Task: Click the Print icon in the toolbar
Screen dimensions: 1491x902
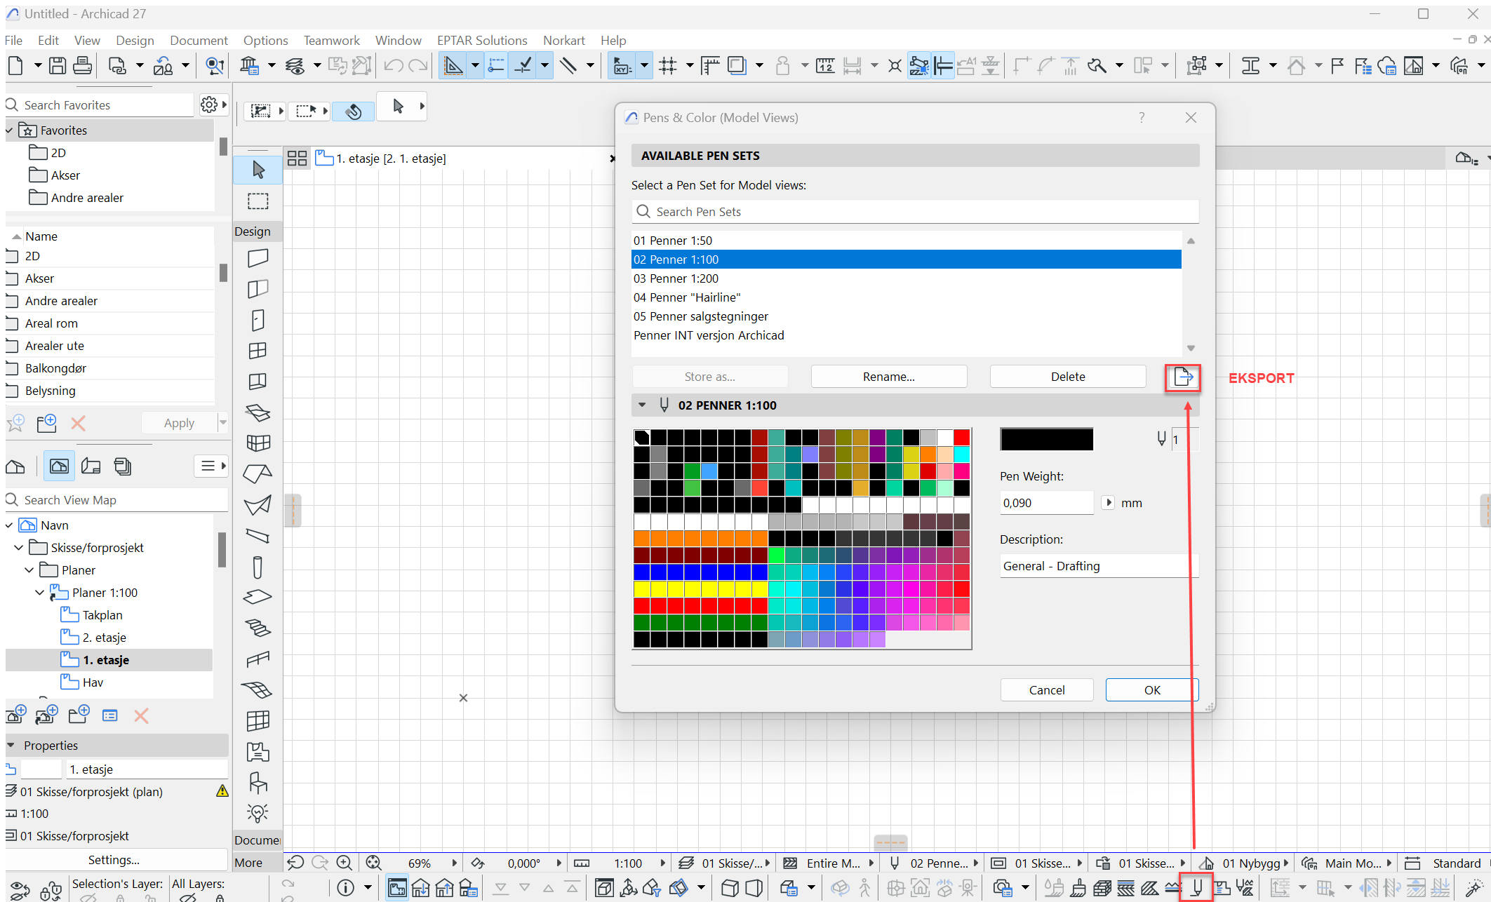Action: tap(82, 66)
